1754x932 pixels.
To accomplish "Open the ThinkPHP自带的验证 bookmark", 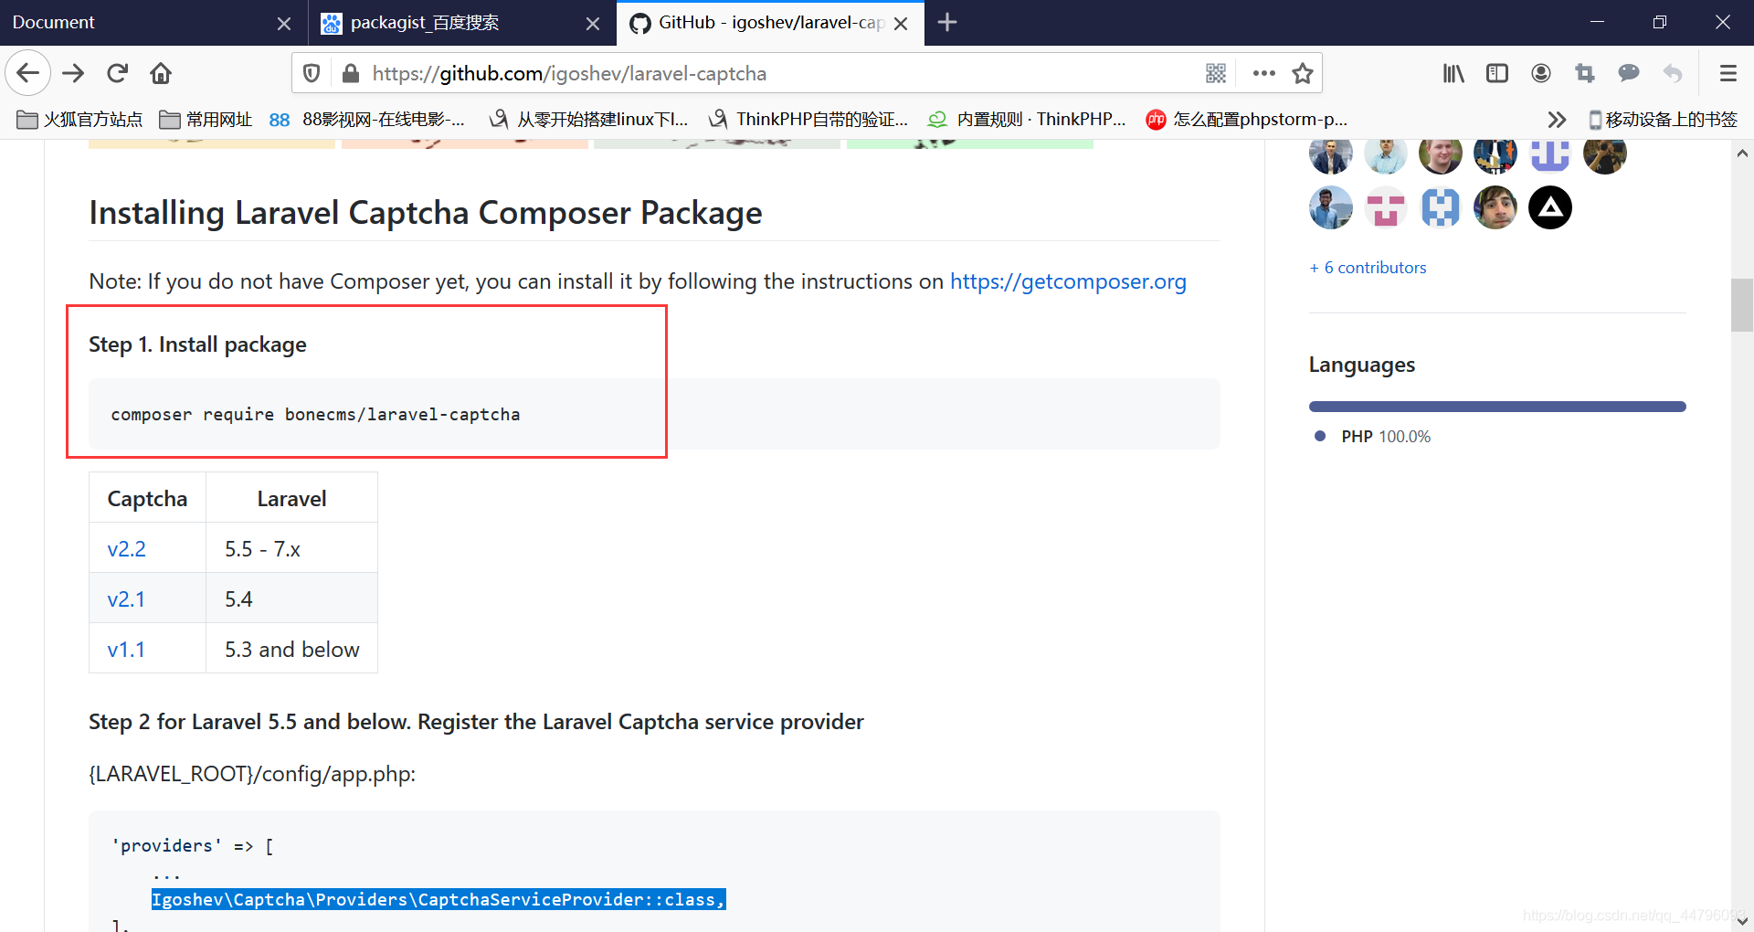I will pyautogui.click(x=808, y=120).
